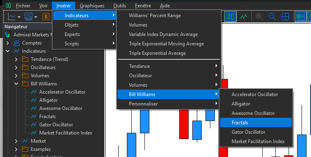The width and height of the screenshot is (311, 157).
Task: Expand the Examples folder chevron
Action: click(16, 149)
